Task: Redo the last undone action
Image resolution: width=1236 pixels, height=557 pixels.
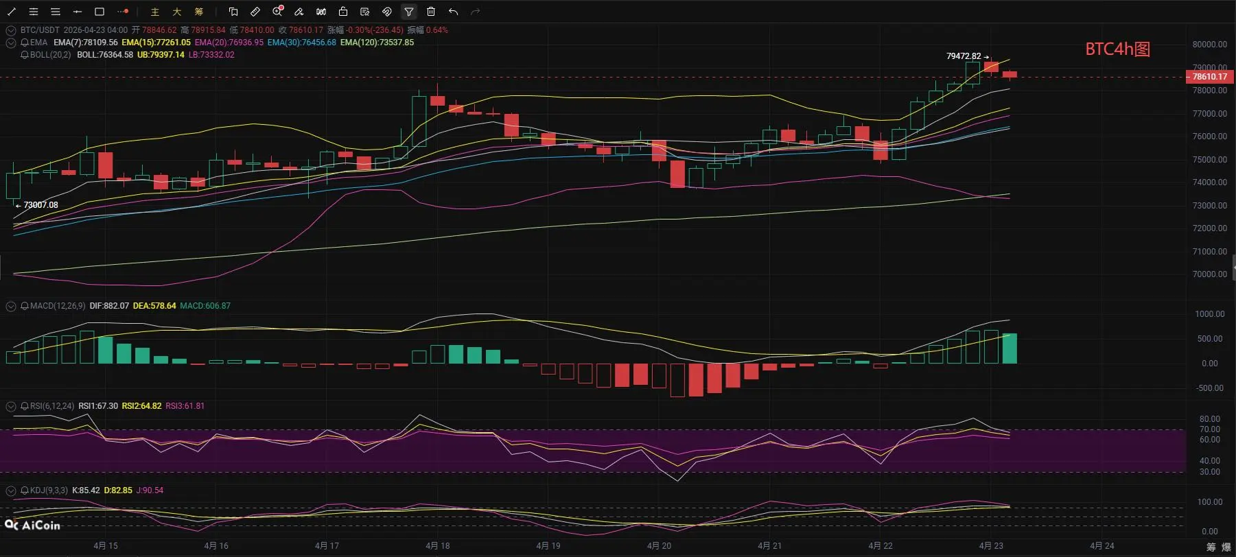Action: (475, 12)
